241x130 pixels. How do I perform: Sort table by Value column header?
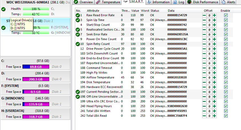click(x=135, y=11)
